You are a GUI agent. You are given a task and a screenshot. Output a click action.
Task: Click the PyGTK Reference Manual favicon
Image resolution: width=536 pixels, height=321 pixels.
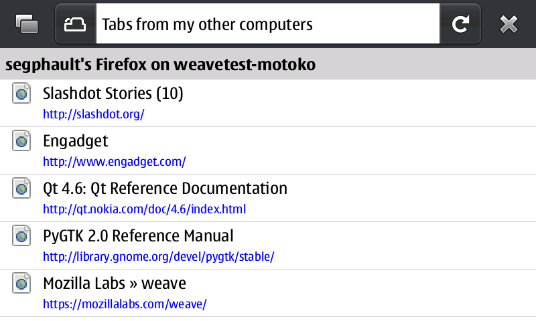[21, 235]
